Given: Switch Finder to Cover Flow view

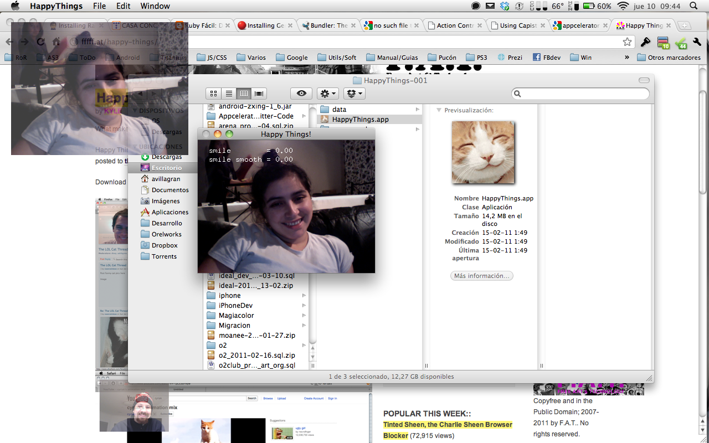Looking at the screenshot, I should pyautogui.click(x=259, y=94).
